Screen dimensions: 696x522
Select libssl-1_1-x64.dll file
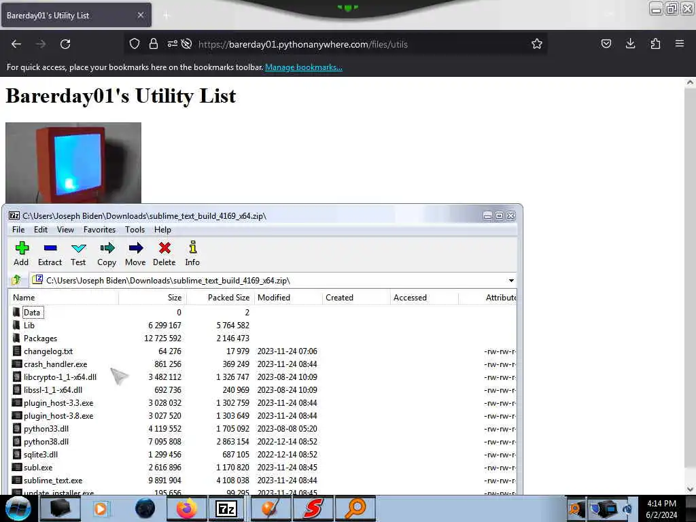[263, 389]
